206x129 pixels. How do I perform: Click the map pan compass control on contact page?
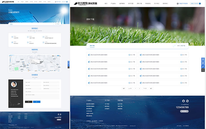[10, 56]
